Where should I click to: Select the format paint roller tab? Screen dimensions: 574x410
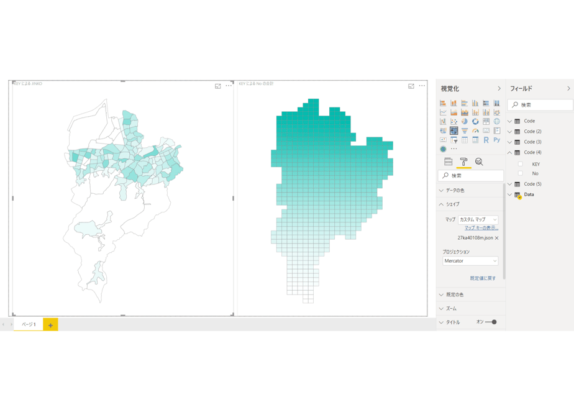(x=463, y=162)
